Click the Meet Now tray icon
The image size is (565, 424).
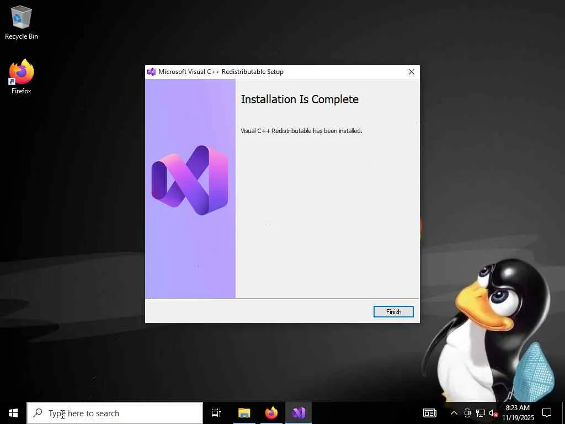click(467, 413)
